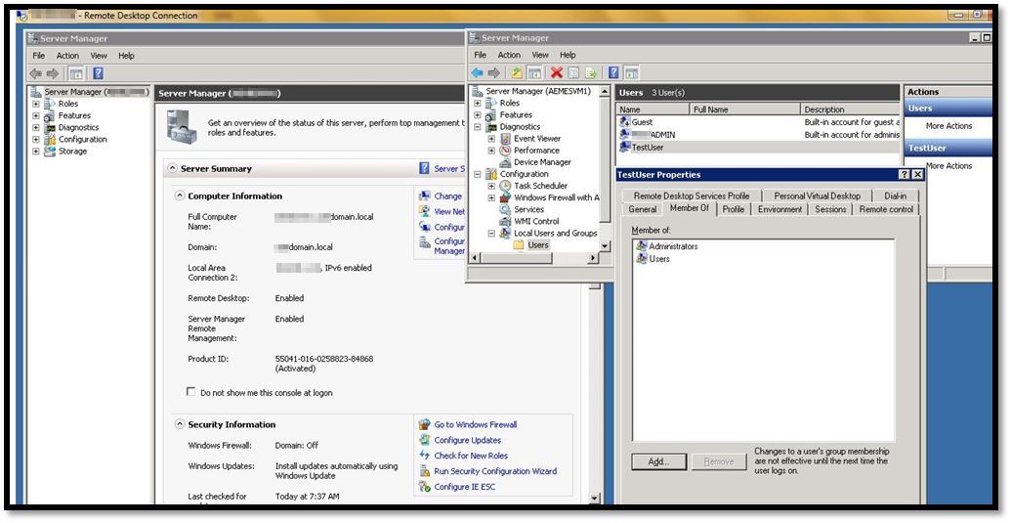Click the Configure Updates link
The image size is (1011, 523).
[x=468, y=440]
